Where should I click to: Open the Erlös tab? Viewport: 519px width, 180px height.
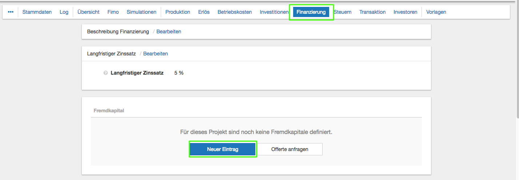tap(204, 12)
